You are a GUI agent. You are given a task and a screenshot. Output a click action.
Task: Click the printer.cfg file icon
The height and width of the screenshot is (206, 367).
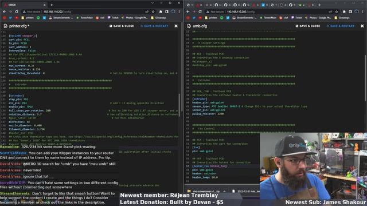5,26
